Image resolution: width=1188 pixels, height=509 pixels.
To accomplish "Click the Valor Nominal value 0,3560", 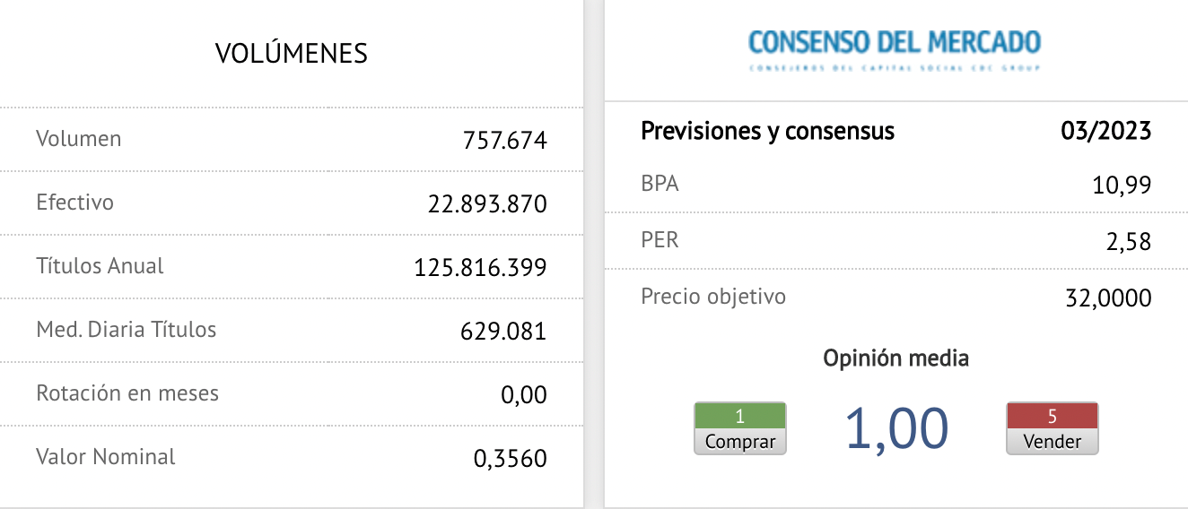I will tap(510, 459).
